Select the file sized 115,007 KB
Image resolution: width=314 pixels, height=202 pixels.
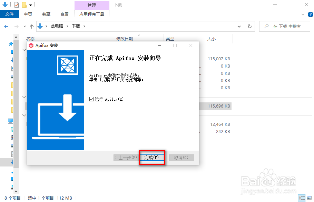219,59
